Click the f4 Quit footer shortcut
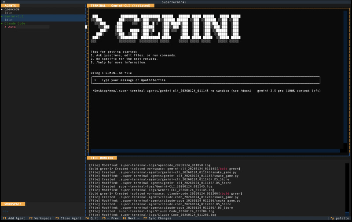 coord(92,218)
